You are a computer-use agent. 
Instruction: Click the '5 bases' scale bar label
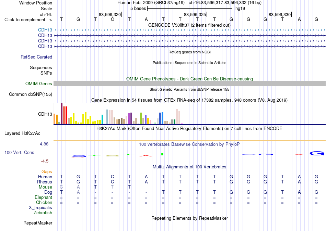click(x=138, y=9)
